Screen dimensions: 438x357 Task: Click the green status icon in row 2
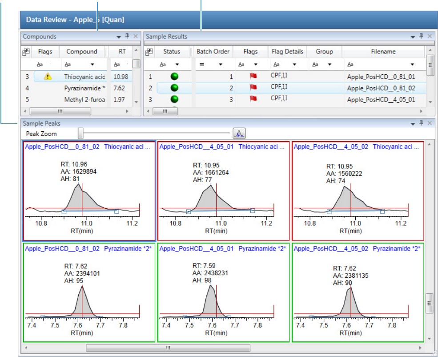pyautogui.click(x=174, y=88)
